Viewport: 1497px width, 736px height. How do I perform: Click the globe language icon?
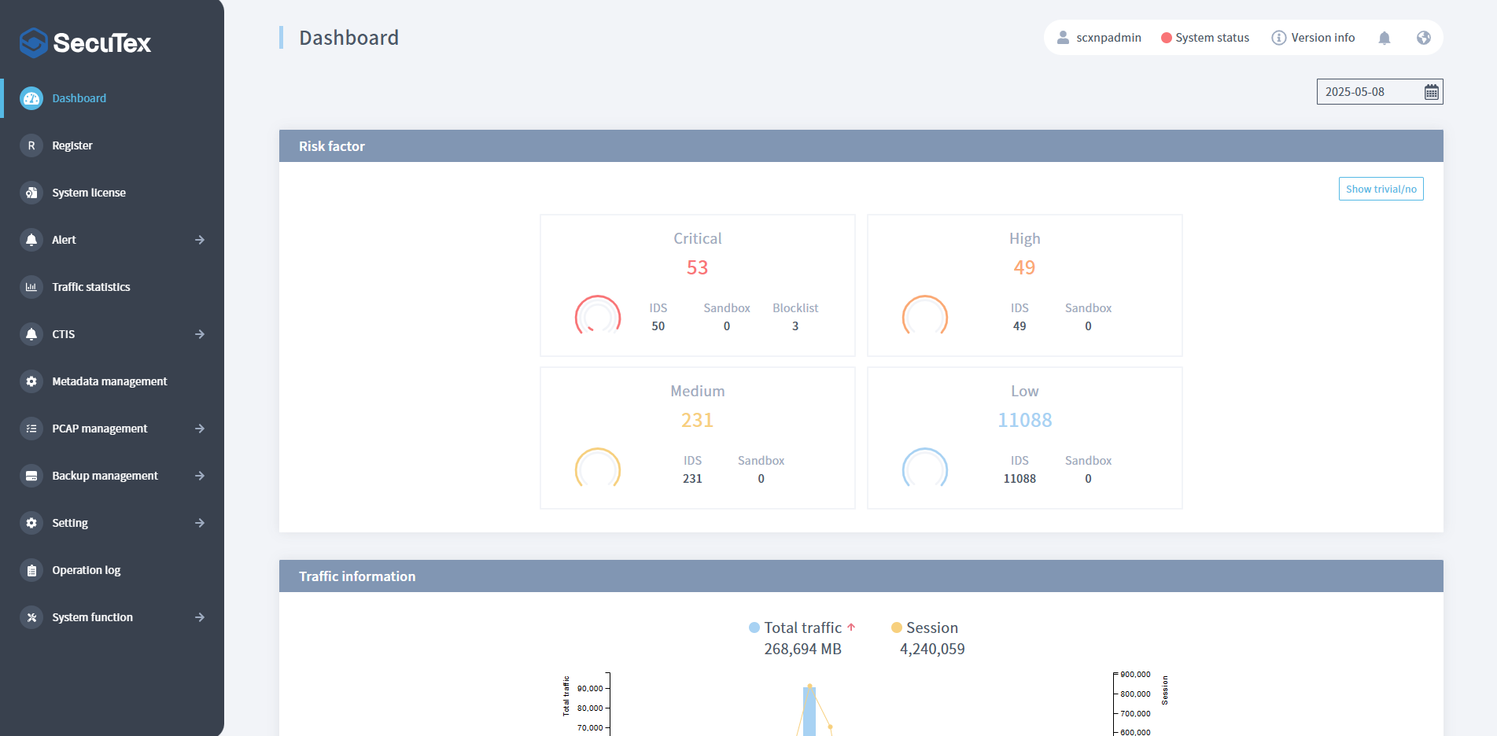pyautogui.click(x=1424, y=38)
